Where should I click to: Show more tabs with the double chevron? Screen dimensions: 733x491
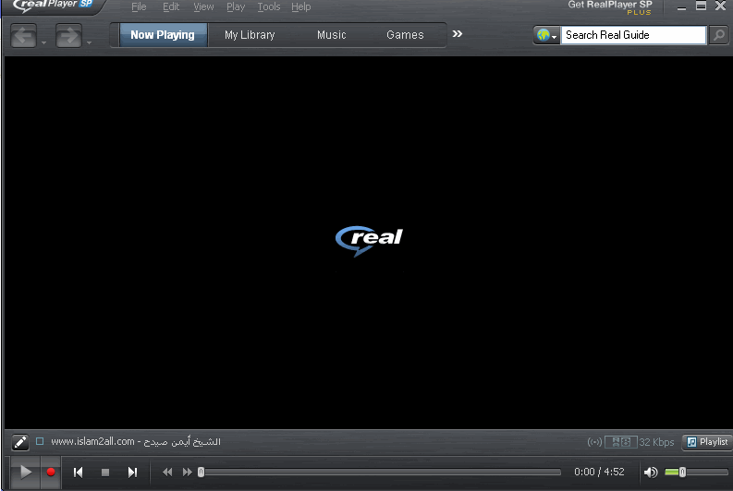(458, 34)
